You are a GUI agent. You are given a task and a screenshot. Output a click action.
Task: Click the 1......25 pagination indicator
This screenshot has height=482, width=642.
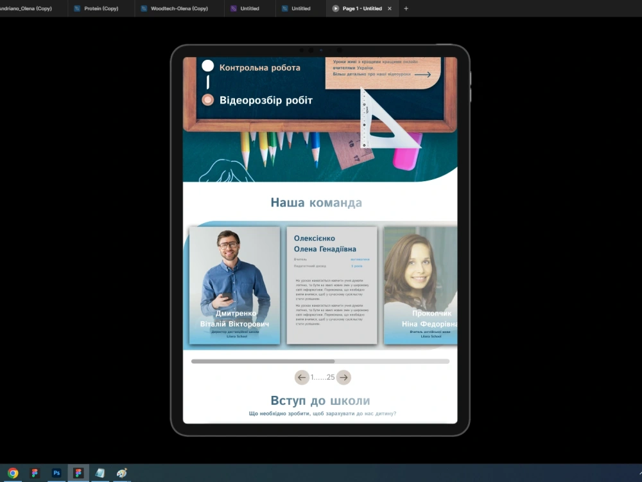[x=323, y=377]
